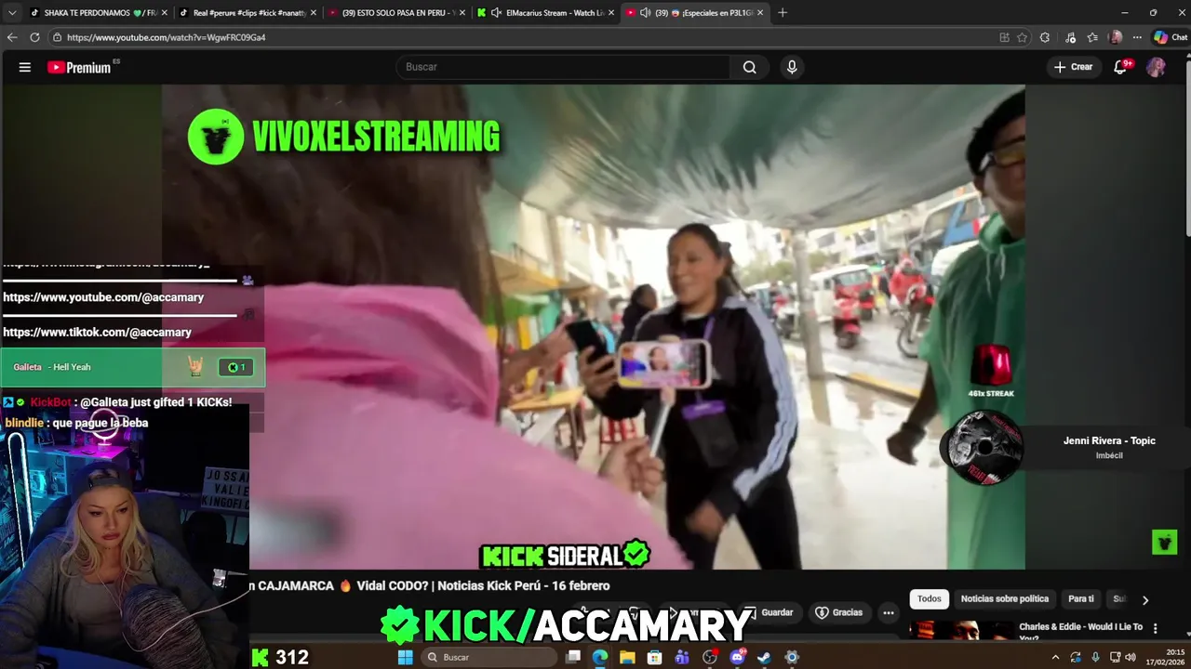Viewport: 1191px width, 669px height.
Task: Open browser tab list dropdown arrow
Action: [x=12, y=12]
